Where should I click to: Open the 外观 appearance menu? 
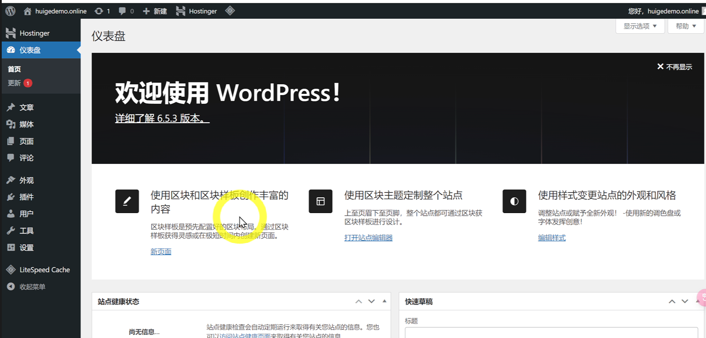pos(41,180)
